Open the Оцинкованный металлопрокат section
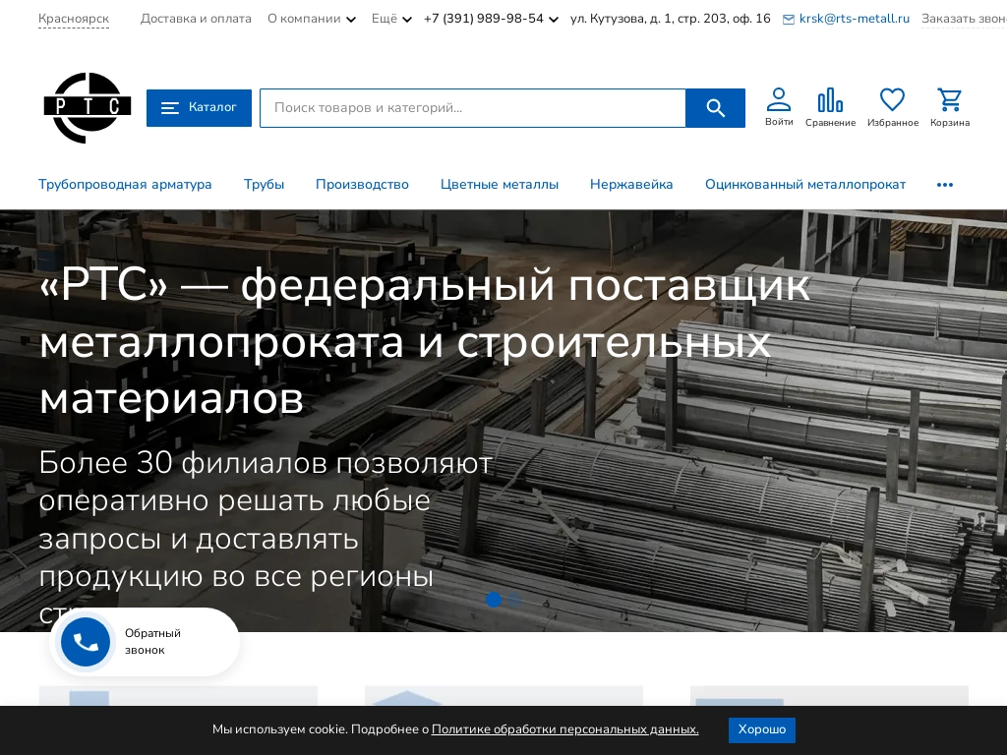Screen dimensions: 1007x755 (805, 185)
